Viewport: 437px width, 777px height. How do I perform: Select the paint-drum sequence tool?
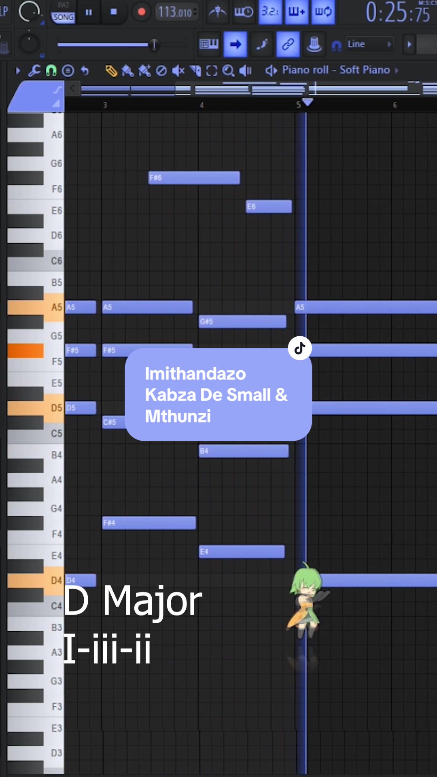coord(144,71)
